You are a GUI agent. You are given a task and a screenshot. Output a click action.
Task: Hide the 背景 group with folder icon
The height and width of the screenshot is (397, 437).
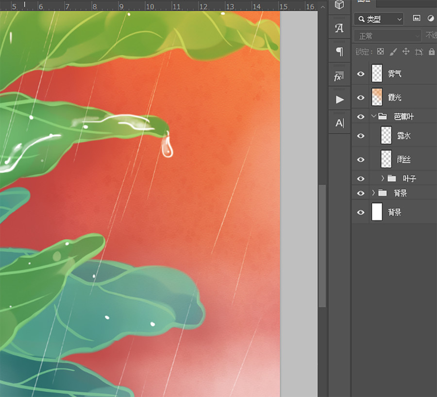(x=361, y=193)
